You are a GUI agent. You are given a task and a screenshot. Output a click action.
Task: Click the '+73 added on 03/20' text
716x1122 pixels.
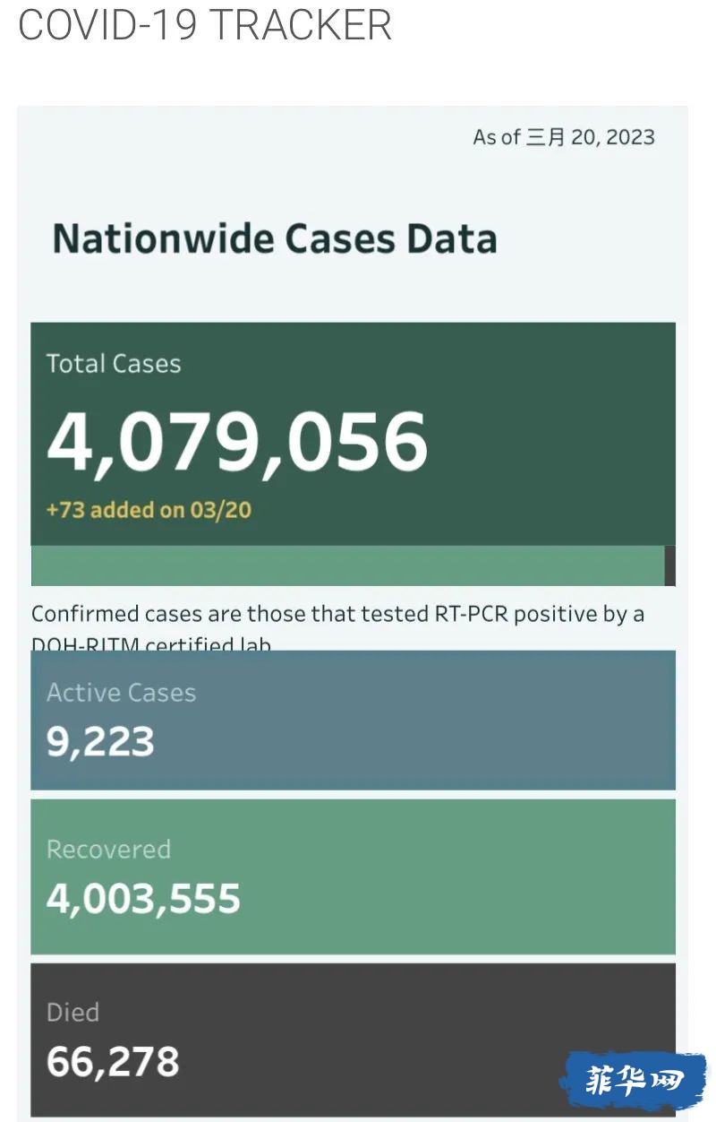tap(149, 510)
